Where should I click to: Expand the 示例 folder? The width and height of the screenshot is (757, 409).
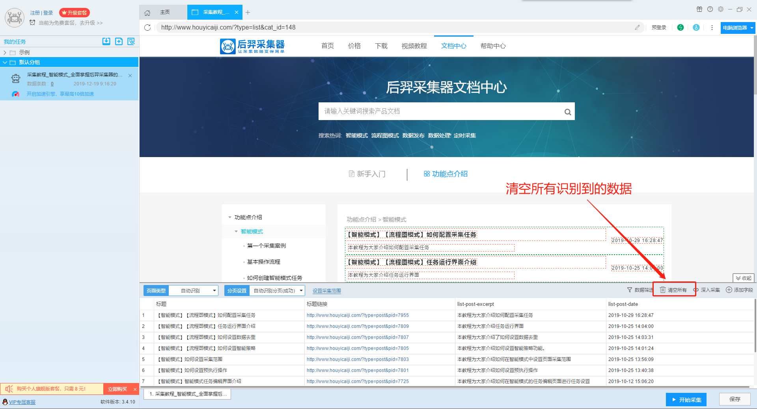click(5, 52)
